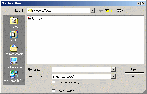This screenshot has width=147, height=94.
Task: Open My Documents folder shortcut
Action: click(14, 50)
